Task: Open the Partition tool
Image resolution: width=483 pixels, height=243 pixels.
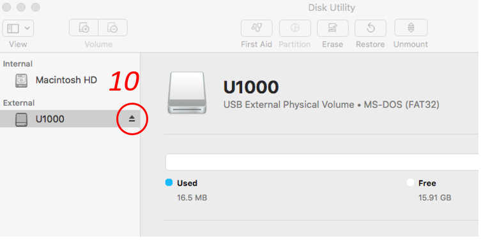Action: point(295,28)
